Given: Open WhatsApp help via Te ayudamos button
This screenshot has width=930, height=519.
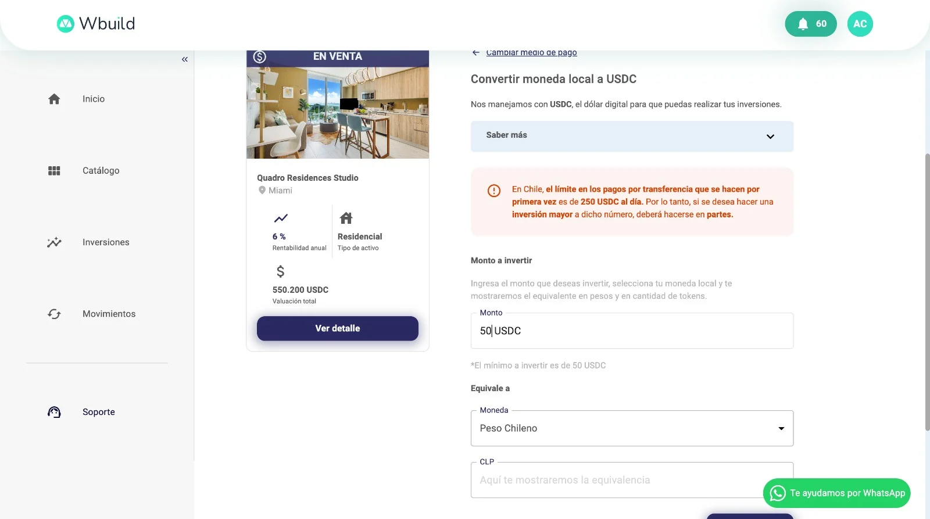Looking at the screenshot, I should pos(836,492).
